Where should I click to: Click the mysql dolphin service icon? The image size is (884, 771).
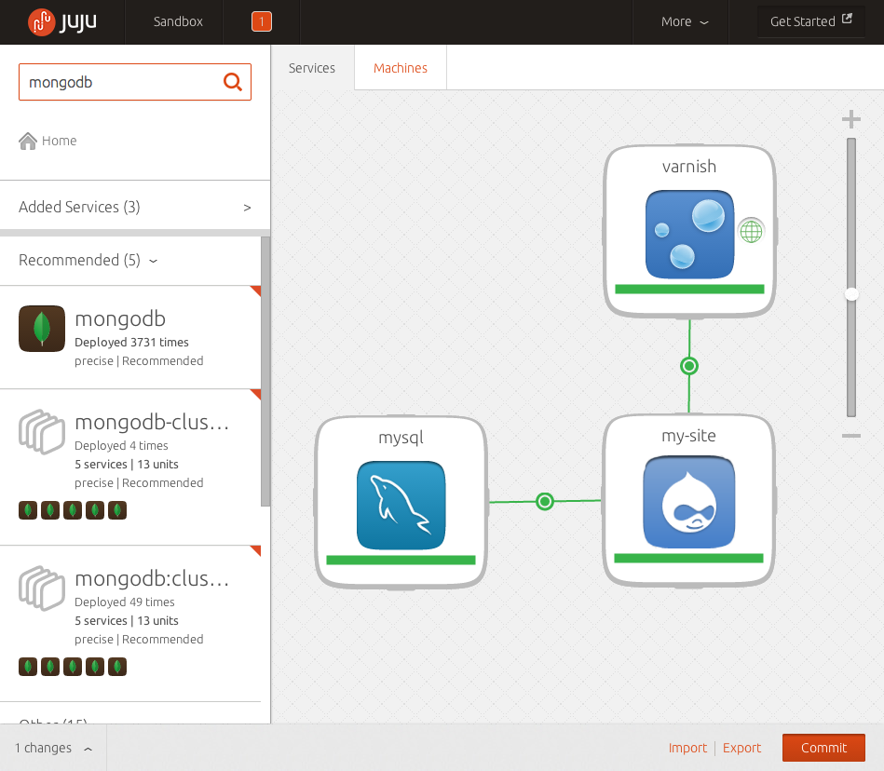pyautogui.click(x=401, y=505)
